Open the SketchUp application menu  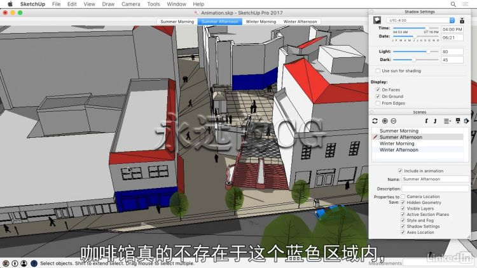32,4
